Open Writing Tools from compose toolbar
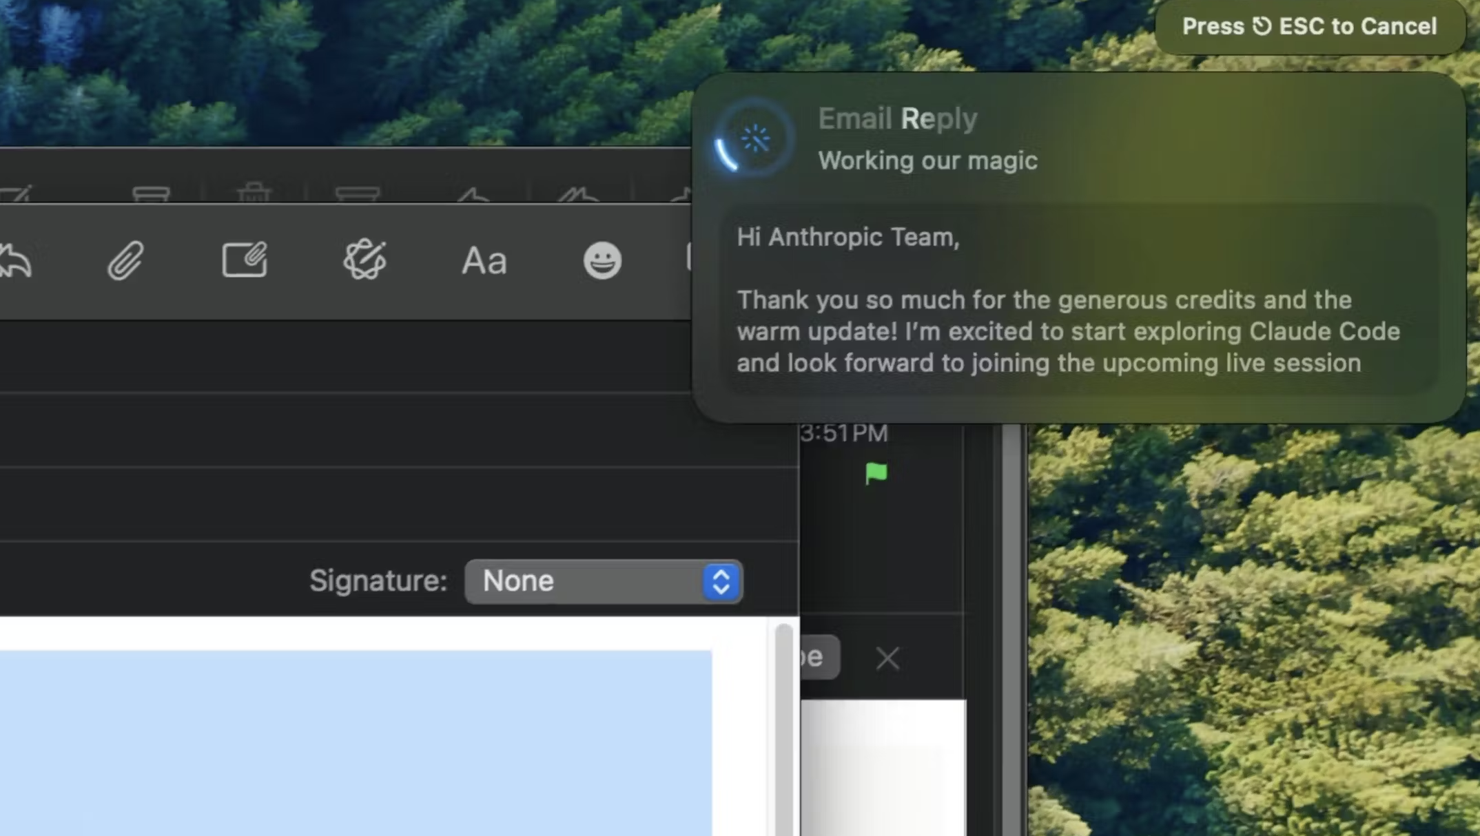1480x836 pixels. [x=364, y=260]
